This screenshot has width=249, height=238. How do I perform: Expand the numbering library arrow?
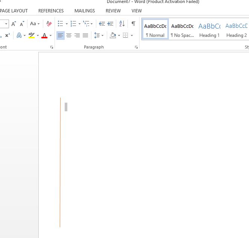click(79, 24)
